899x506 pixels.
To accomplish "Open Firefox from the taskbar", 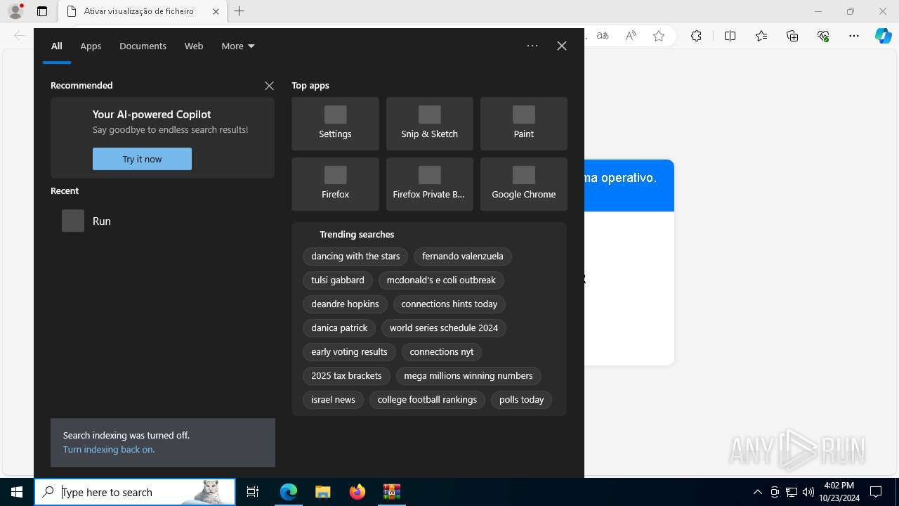I will 357,492.
